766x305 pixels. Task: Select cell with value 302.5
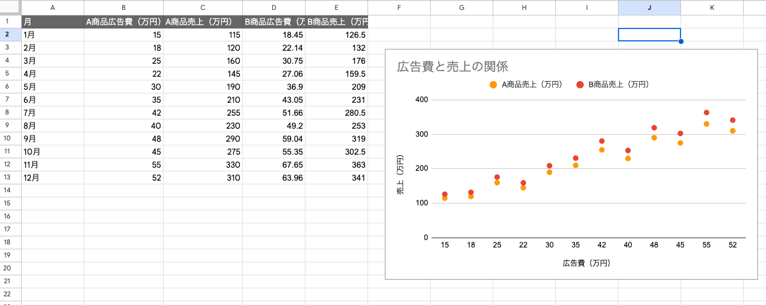tap(337, 152)
